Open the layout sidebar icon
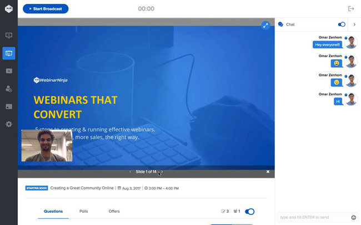The height and width of the screenshot is (225, 361). pos(9,106)
